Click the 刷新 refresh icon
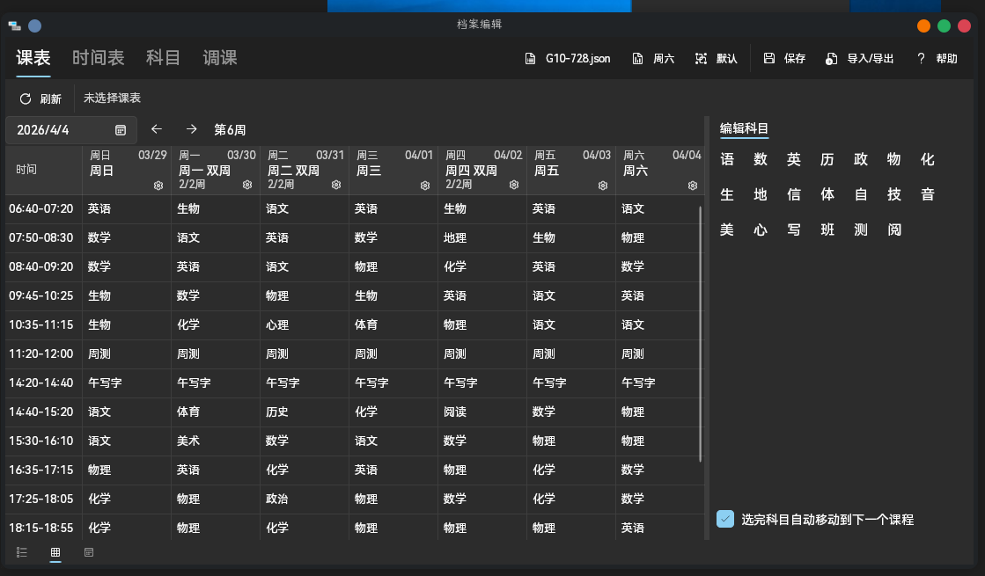This screenshot has width=985, height=576. pyautogui.click(x=26, y=98)
